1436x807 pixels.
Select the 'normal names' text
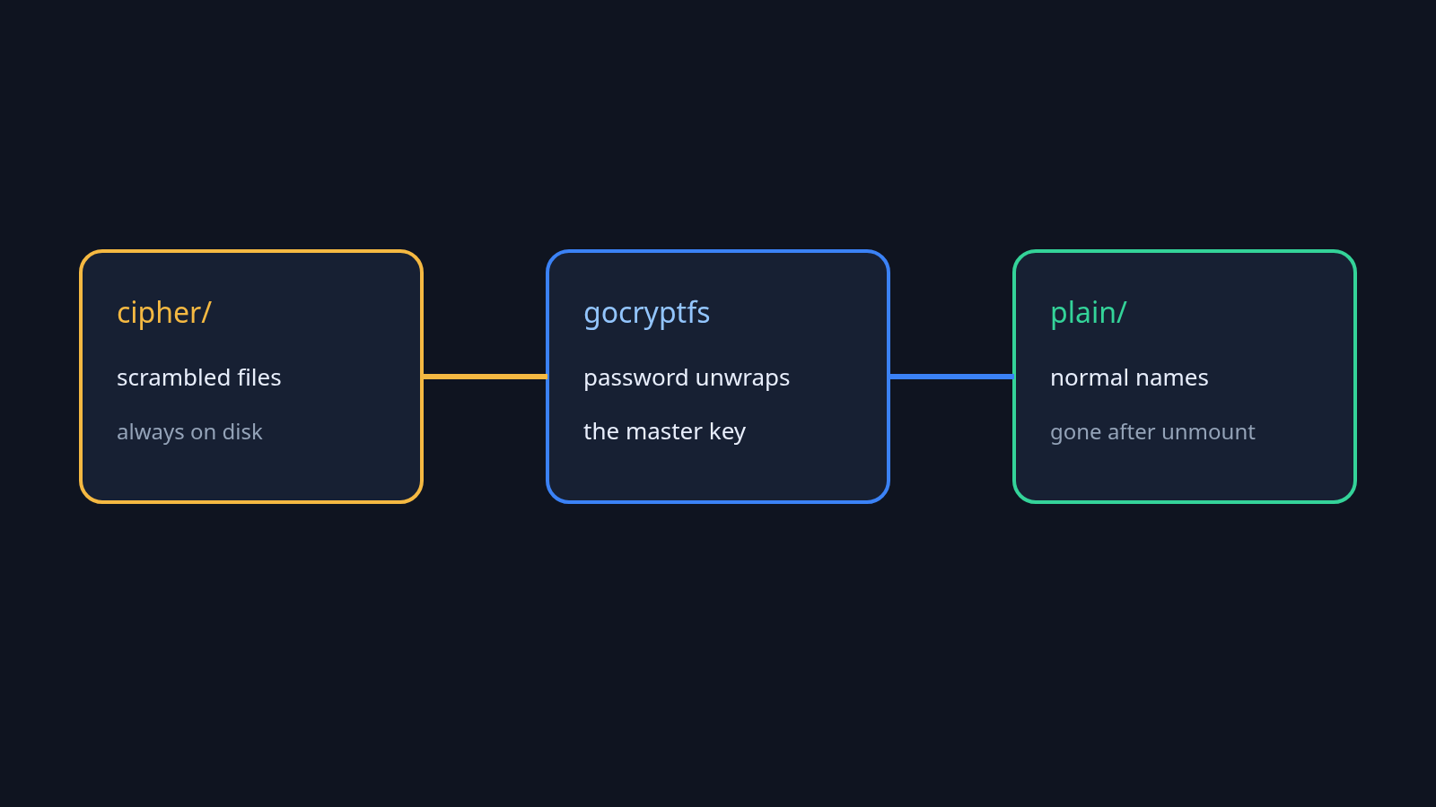coord(1129,377)
